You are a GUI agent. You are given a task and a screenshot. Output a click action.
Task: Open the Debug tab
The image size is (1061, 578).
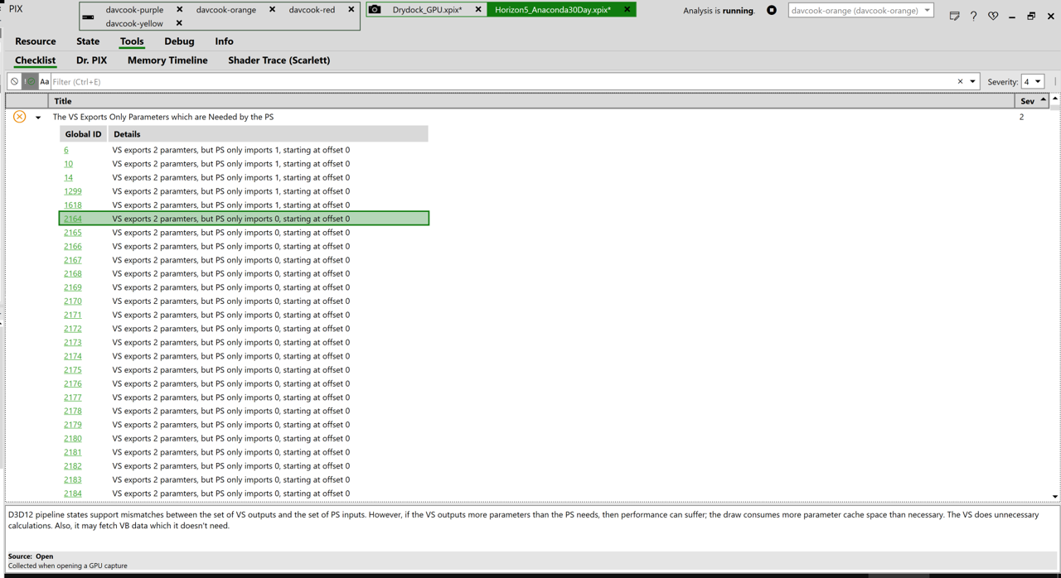[x=179, y=41]
